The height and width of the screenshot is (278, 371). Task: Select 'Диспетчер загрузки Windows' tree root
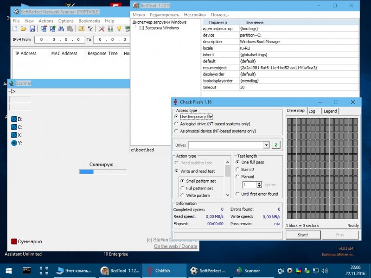click(160, 22)
